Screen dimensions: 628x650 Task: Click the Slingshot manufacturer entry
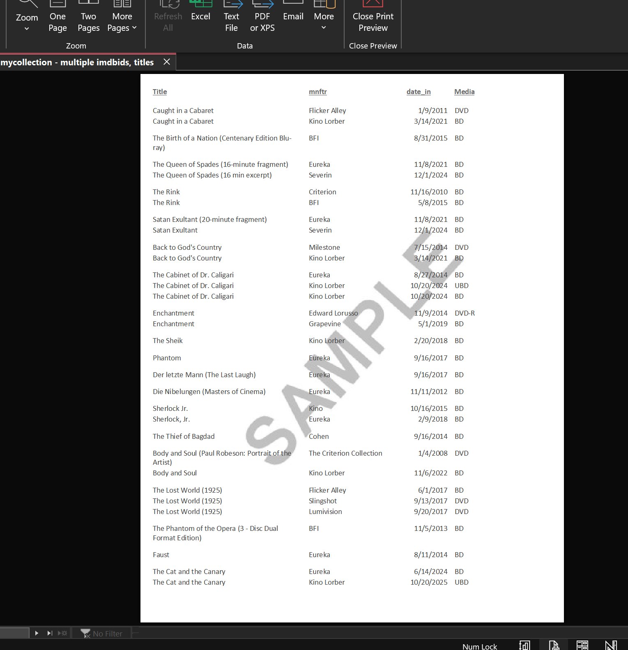323,501
